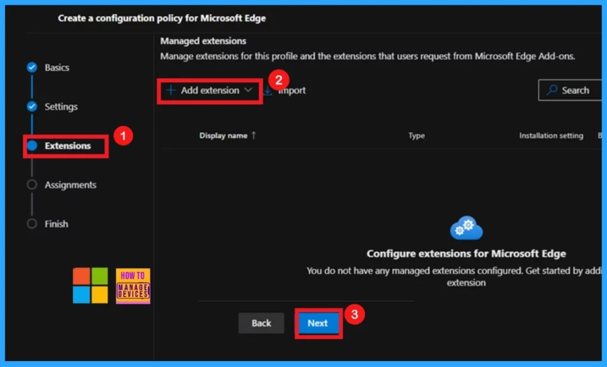
Task: Click the plus icon beside Add extension
Action: (170, 91)
